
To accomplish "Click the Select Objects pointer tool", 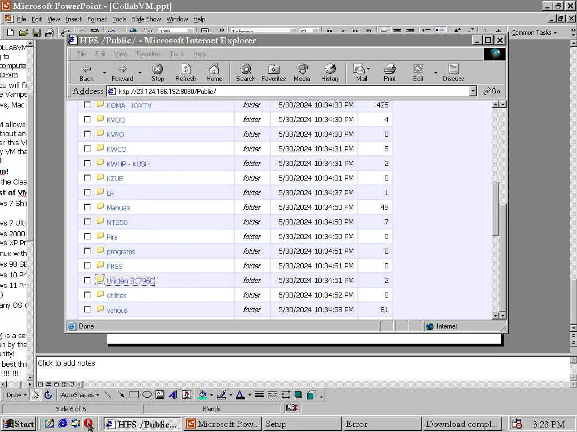I will pyautogui.click(x=36, y=395).
